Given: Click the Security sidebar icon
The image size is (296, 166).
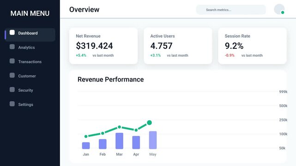Looking at the screenshot, I should point(12,89).
